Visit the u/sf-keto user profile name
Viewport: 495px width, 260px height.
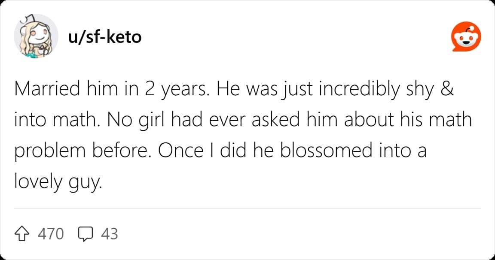click(x=104, y=37)
